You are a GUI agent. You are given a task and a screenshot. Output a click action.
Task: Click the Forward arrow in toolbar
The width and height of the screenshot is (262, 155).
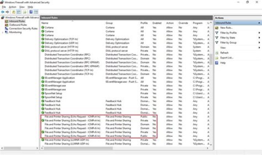7,12
